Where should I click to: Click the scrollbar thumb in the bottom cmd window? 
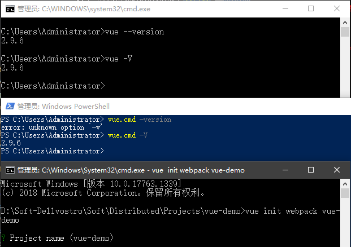click(x=345, y=193)
